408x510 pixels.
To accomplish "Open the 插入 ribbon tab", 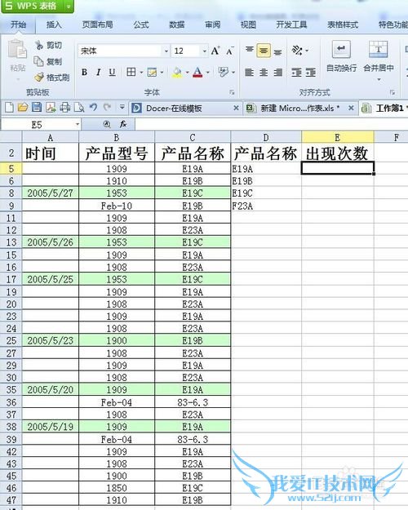I will point(54,24).
